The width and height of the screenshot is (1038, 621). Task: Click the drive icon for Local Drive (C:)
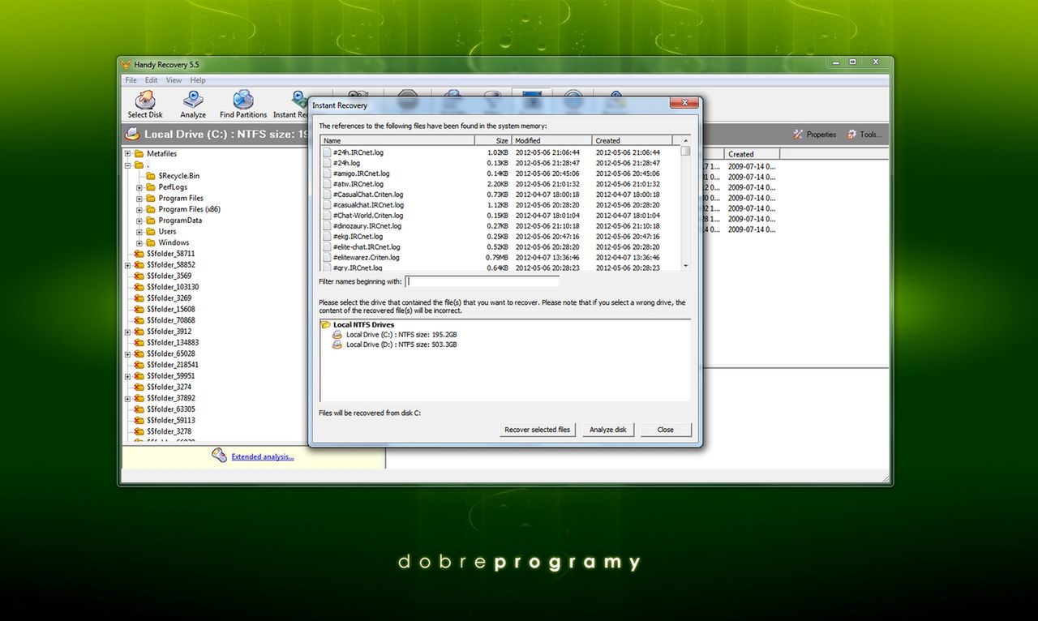click(338, 335)
